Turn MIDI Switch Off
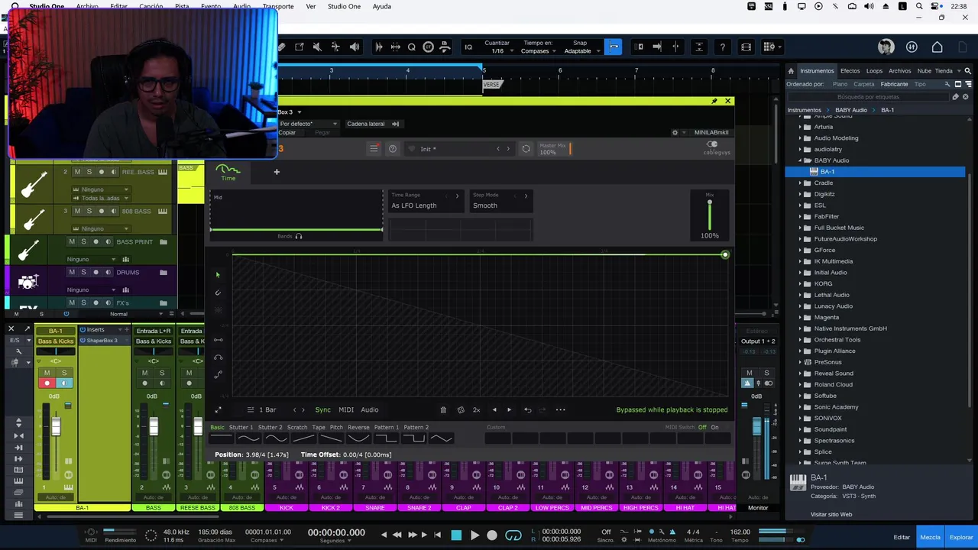This screenshot has width=978, height=550. pos(702,428)
